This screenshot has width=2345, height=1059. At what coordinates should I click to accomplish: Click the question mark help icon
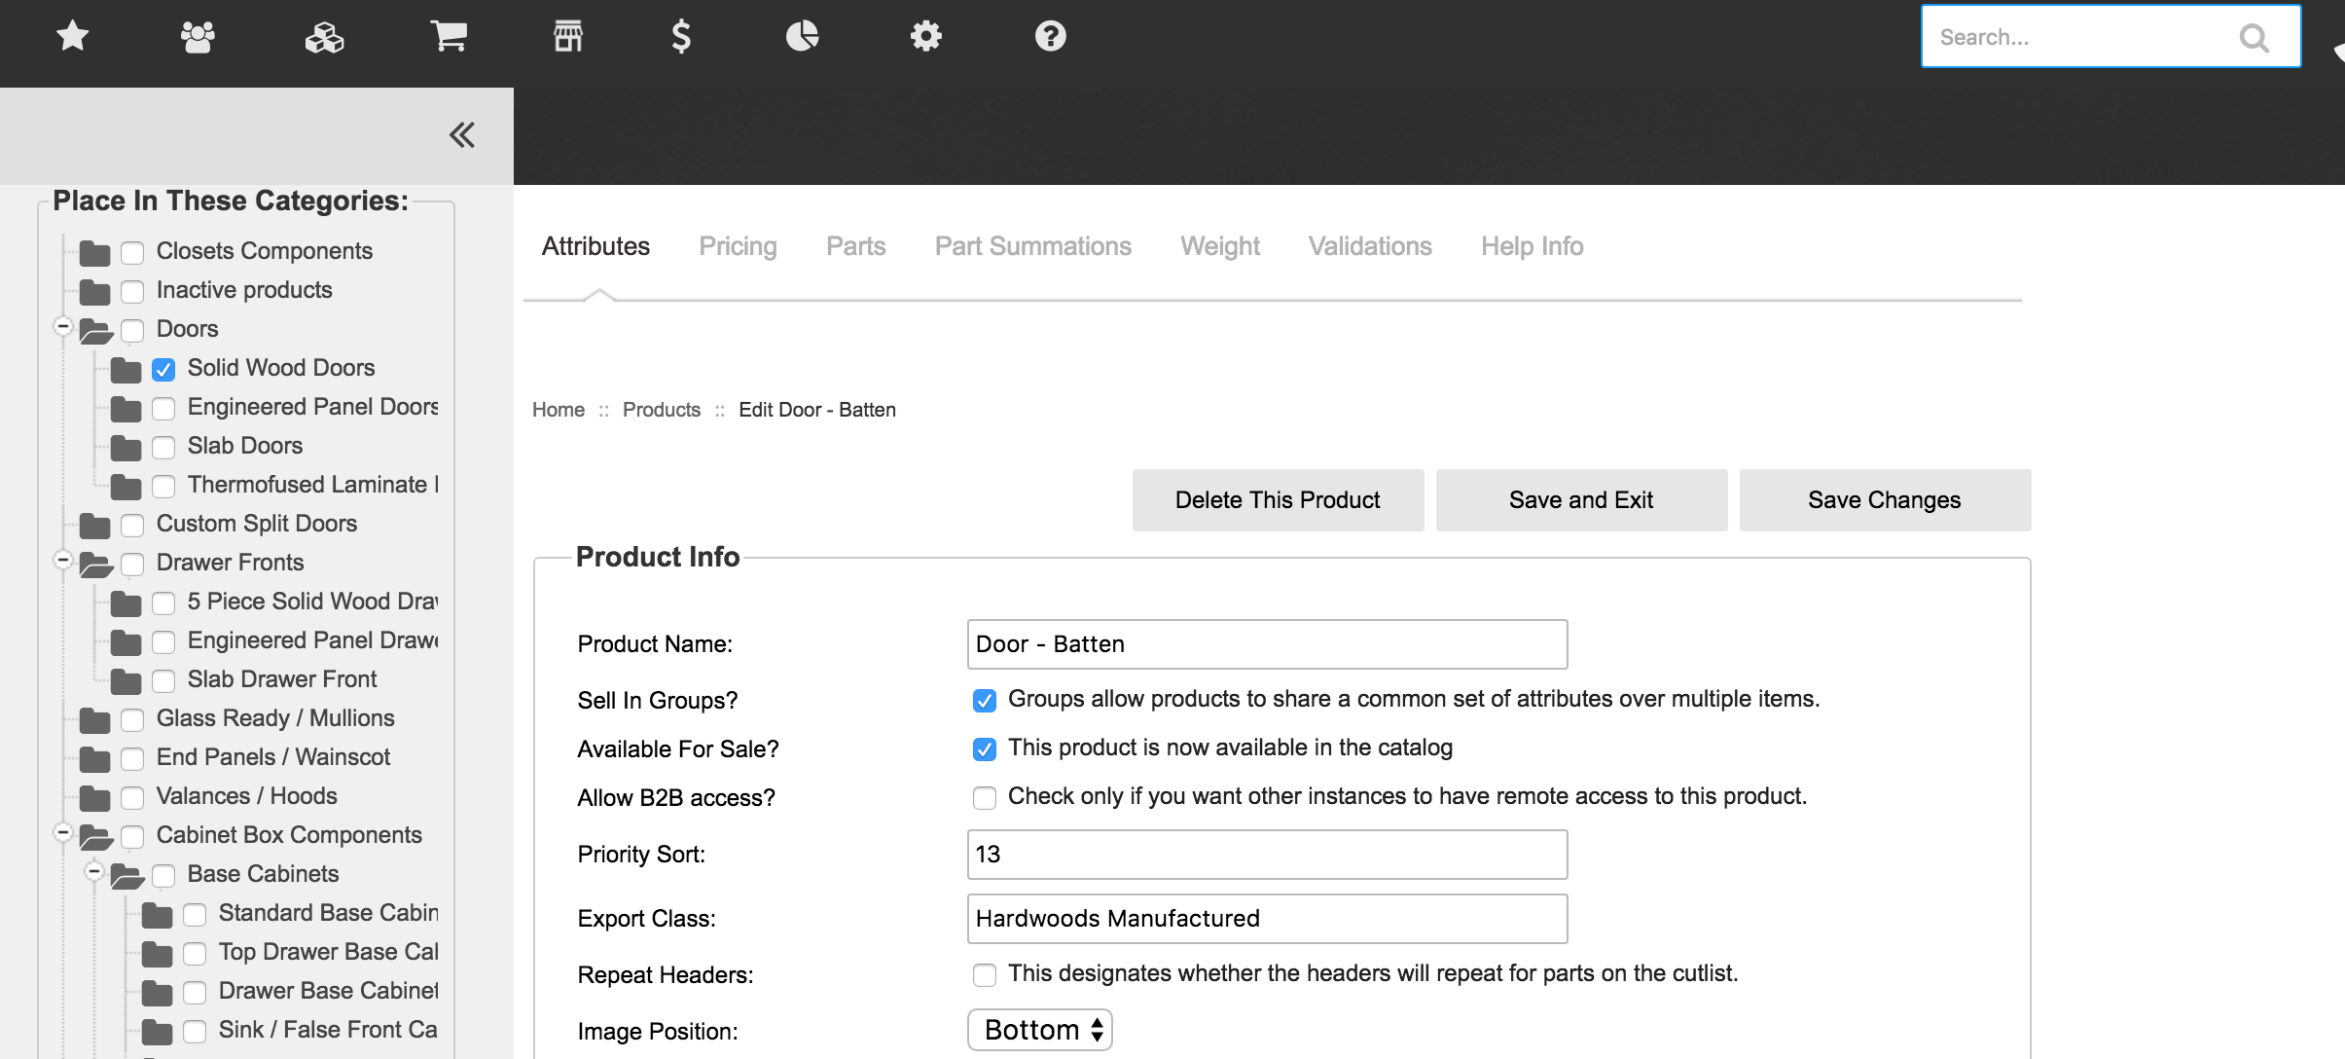click(x=1050, y=37)
